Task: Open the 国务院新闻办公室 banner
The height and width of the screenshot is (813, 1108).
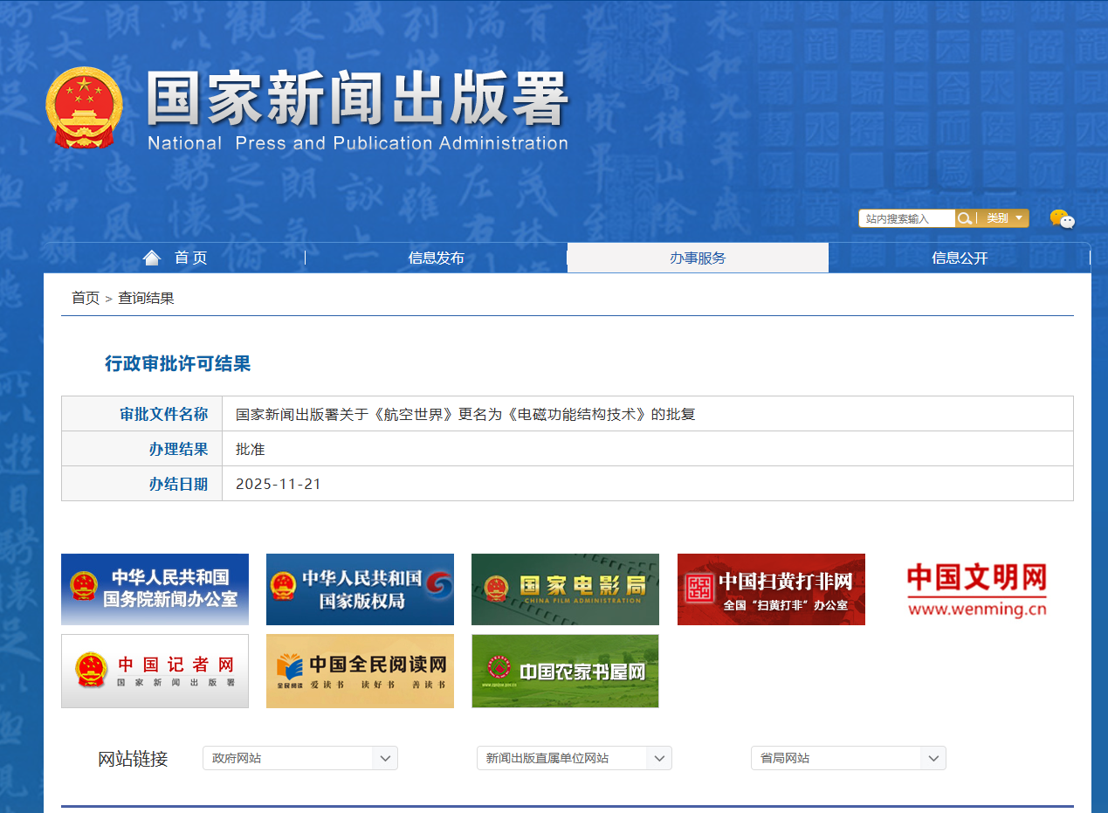Action: (x=155, y=589)
